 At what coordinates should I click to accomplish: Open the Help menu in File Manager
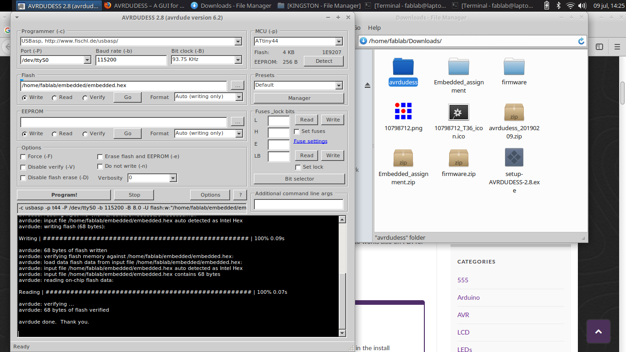[374, 28]
